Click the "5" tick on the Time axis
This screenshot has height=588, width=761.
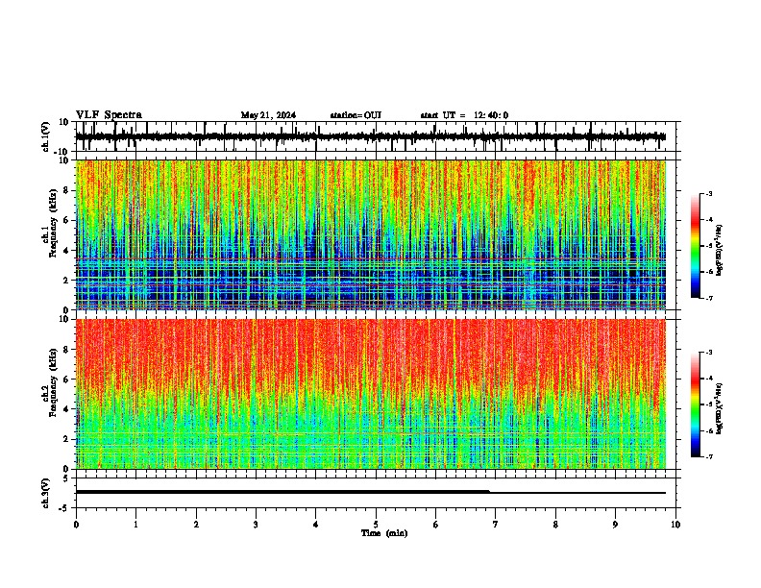tap(376, 525)
